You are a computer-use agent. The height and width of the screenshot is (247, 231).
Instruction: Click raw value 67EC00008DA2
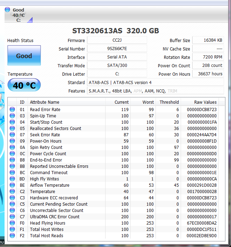[x=202, y=223]
